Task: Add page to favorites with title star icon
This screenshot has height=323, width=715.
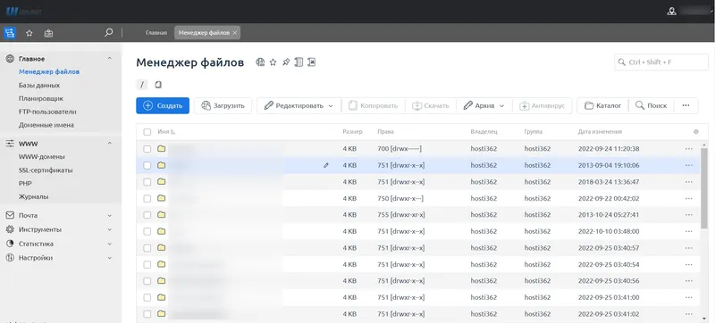Action: coord(273,62)
